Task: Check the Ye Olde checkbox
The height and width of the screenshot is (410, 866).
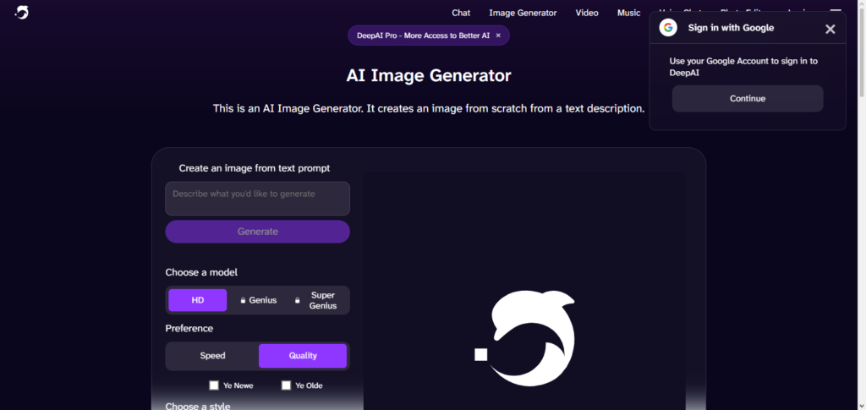Action: coord(286,385)
